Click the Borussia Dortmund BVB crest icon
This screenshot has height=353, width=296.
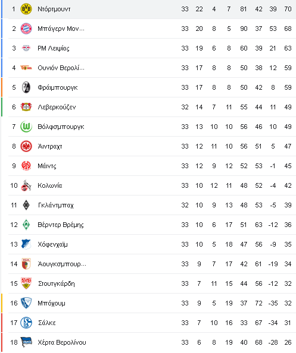coord(26,9)
